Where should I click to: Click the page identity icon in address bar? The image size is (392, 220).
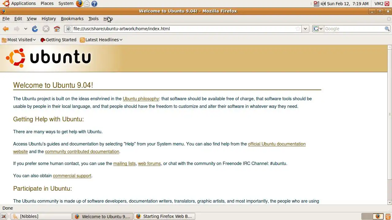[x=68, y=29]
